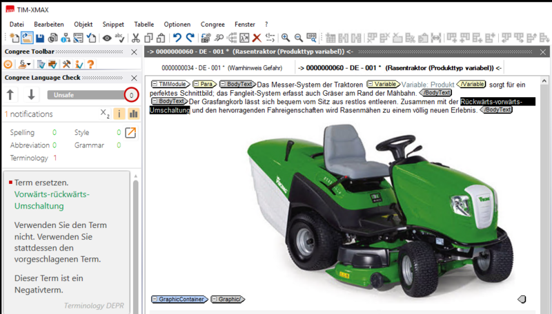552x314 pixels.
Task: Click the document with checkmark toolbar icon
Action: coord(91,38)
